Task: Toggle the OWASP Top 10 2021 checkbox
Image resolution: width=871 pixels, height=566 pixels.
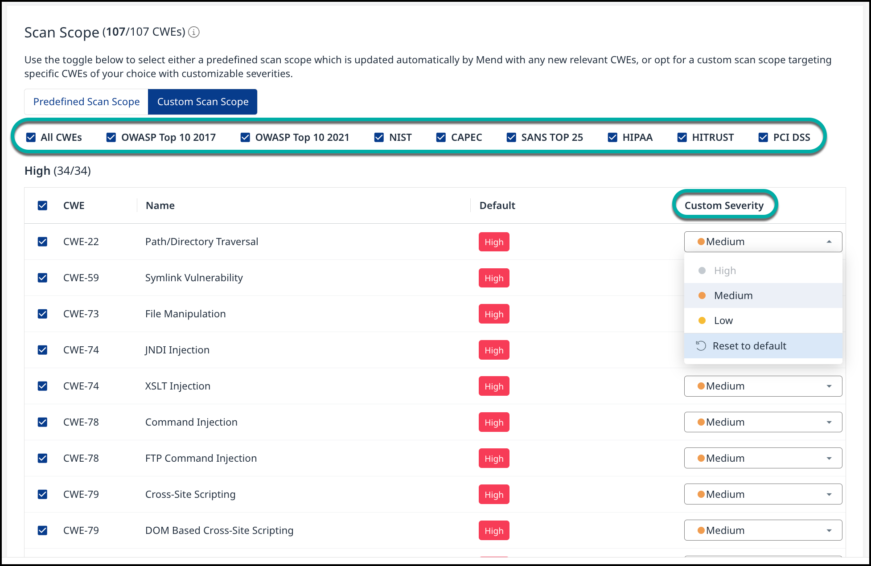Action: [x=245, y=137]
